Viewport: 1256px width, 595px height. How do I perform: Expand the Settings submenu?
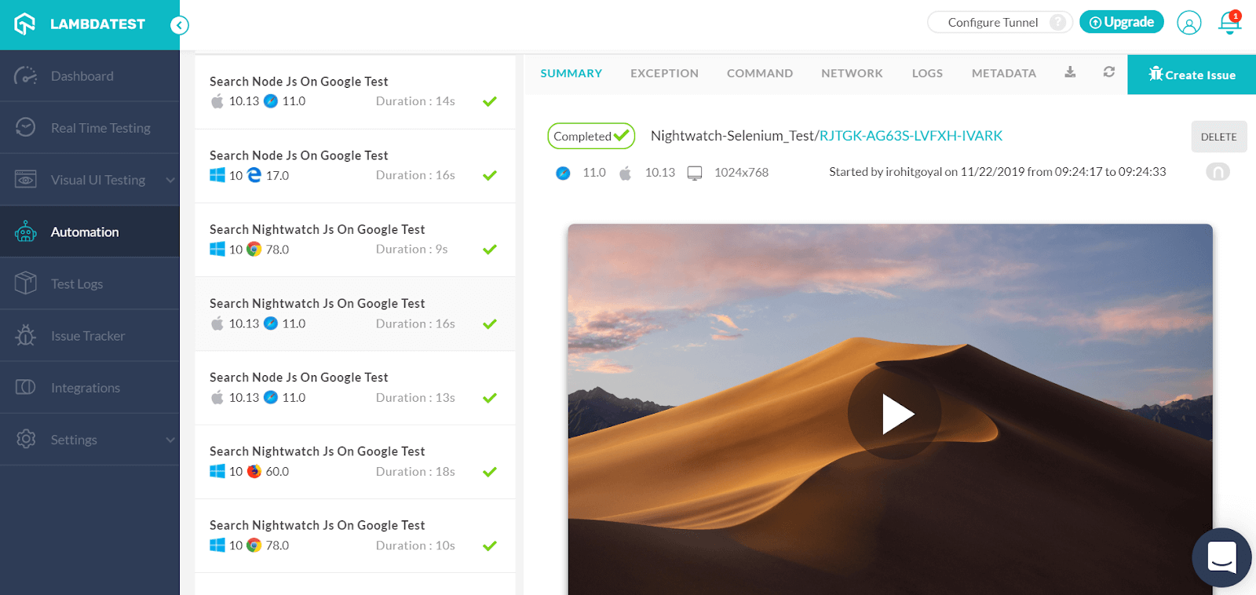(x=170, y=440)
